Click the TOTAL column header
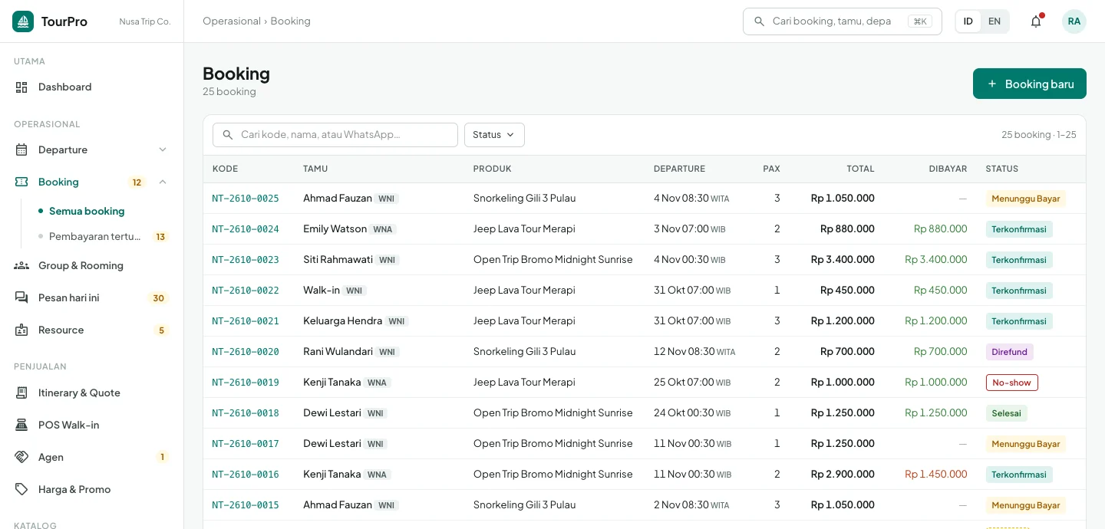This screenshot has height=529, width=1105. [x=860, y=169]
